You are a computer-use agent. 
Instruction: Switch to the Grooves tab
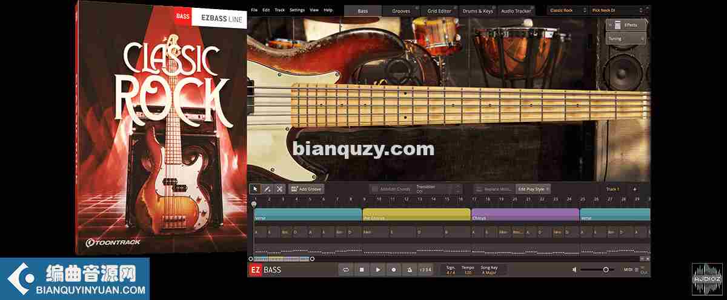400,11
